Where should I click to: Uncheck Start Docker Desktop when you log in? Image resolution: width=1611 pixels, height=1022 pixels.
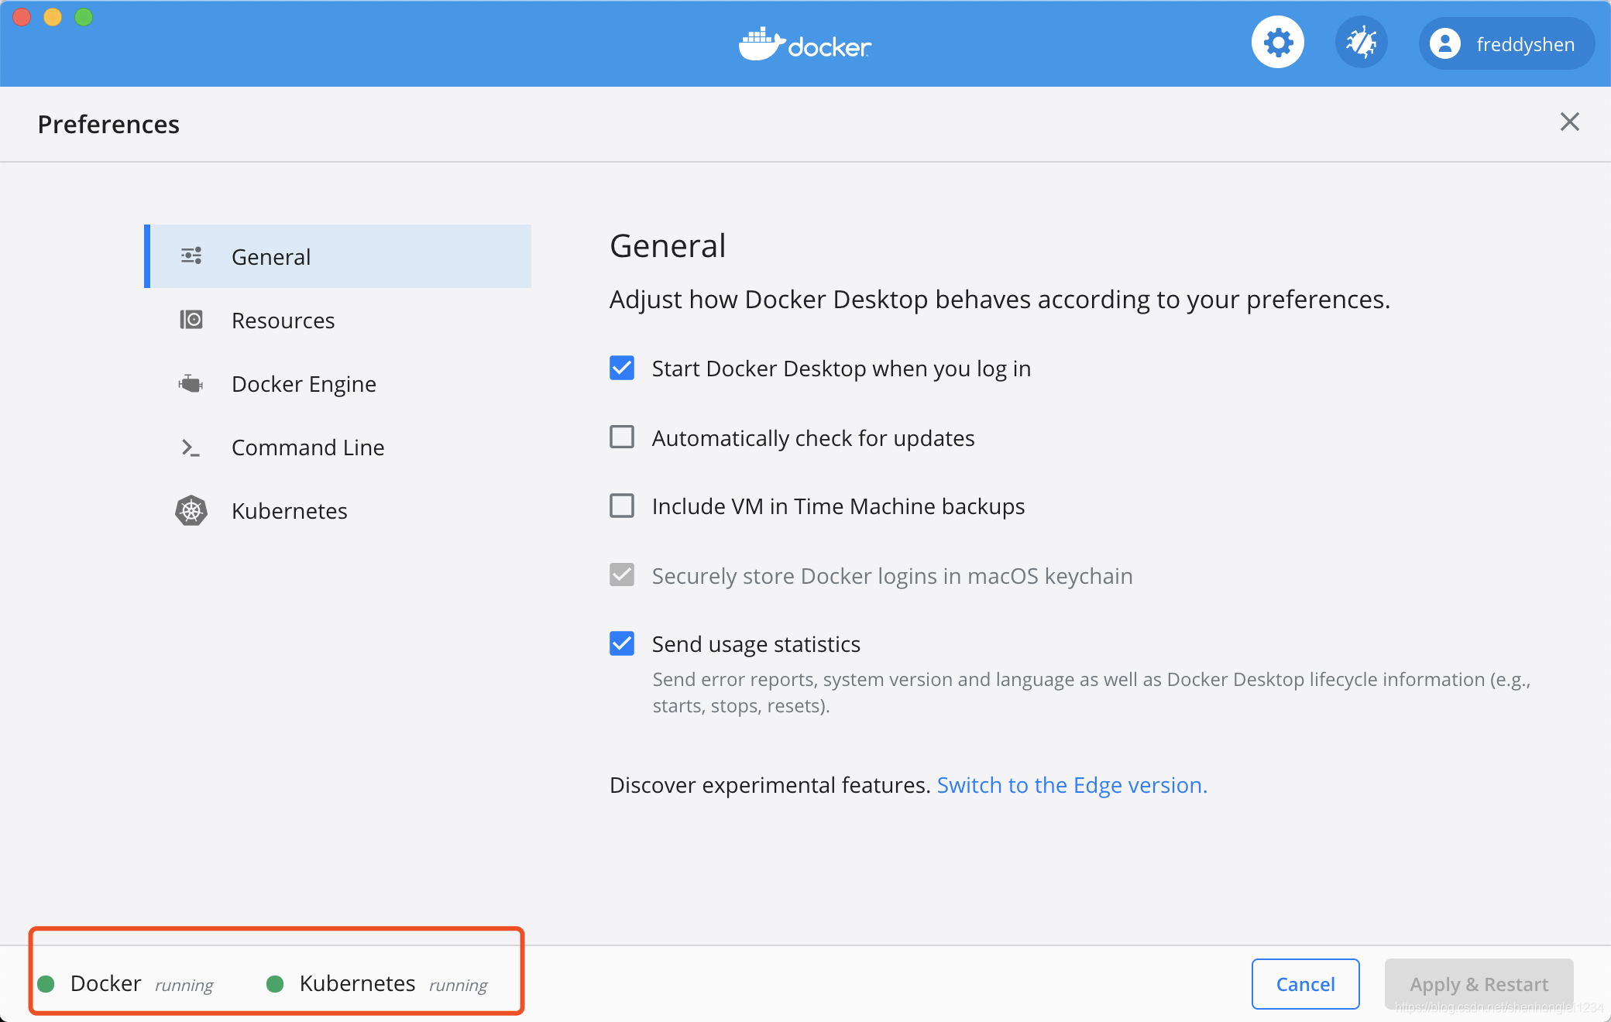622,369
